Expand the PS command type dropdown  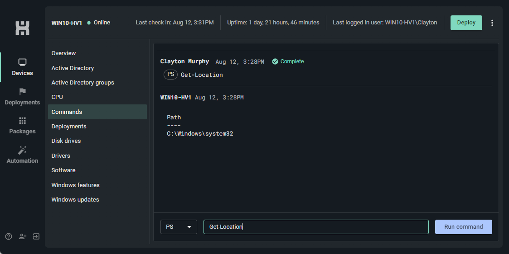coord(179,227)
